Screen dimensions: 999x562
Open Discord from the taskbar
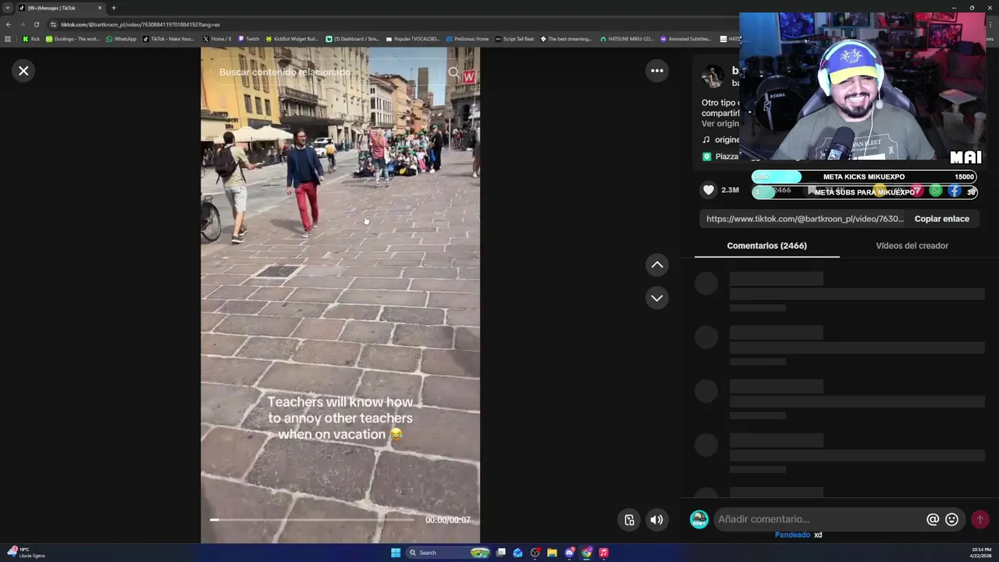click(x=570, y=553)
